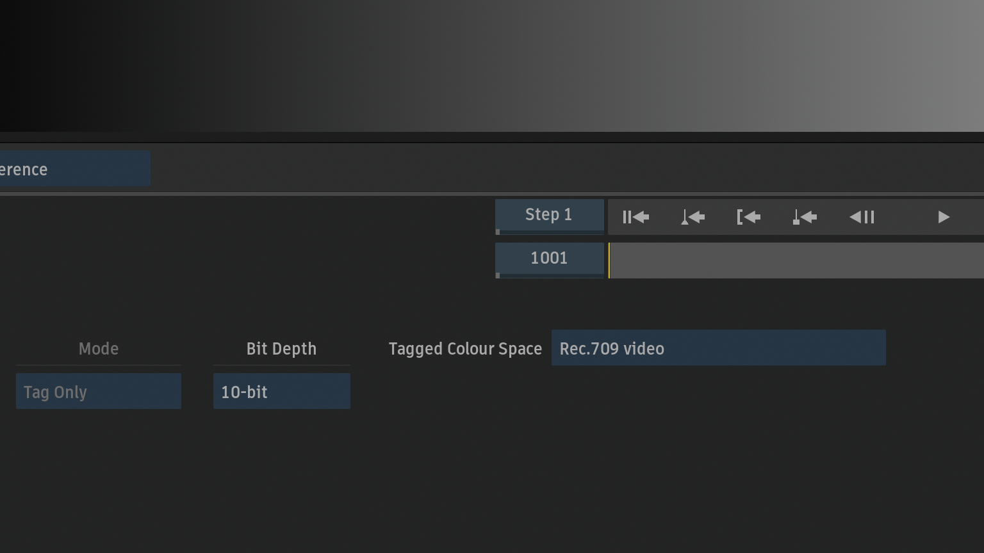Open the 10-bit Bit Depth dropdown

point(281,392)
